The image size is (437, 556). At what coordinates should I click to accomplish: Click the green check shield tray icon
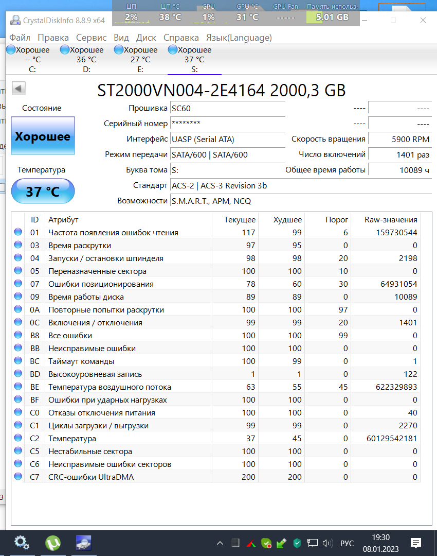(x=266, y=543)
